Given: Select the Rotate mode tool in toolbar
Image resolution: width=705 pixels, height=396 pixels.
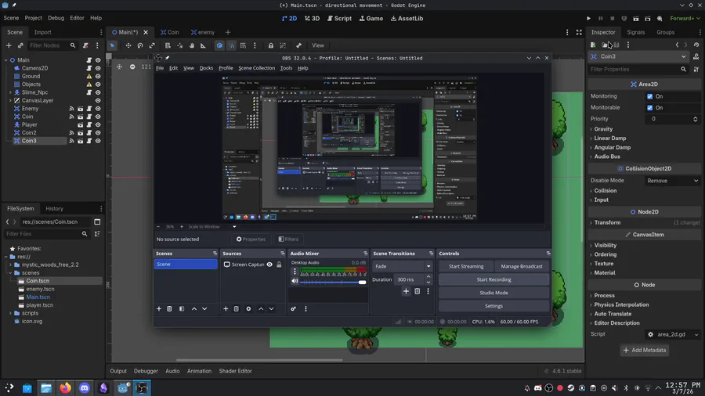Looking at the screenshot, I should pyautogui.click(x=140, y=45).
